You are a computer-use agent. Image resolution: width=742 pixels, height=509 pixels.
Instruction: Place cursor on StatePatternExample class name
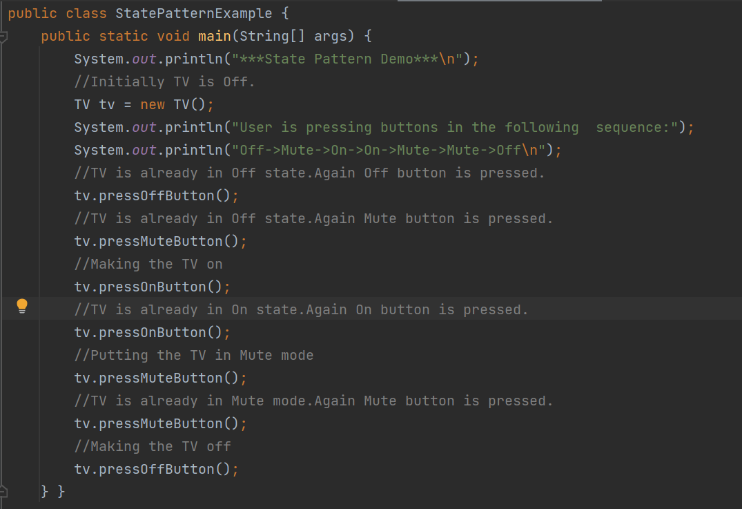193,14
